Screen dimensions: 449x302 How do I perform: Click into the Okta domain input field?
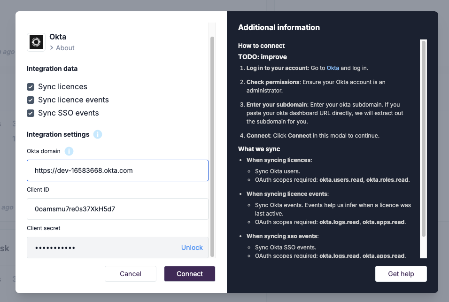[x=117, y=170]
